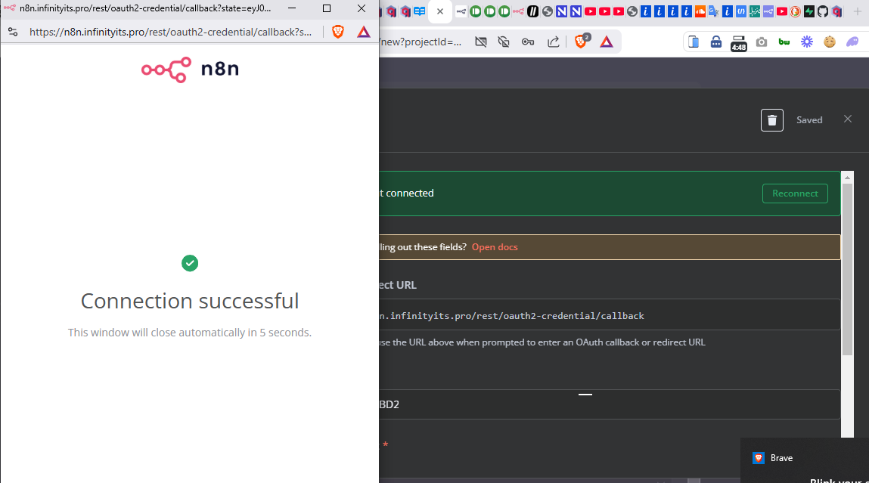869x483 pixels.
Task: Click the Brave Shields lion icon in address bar
Action: click(x=337, y=33)
